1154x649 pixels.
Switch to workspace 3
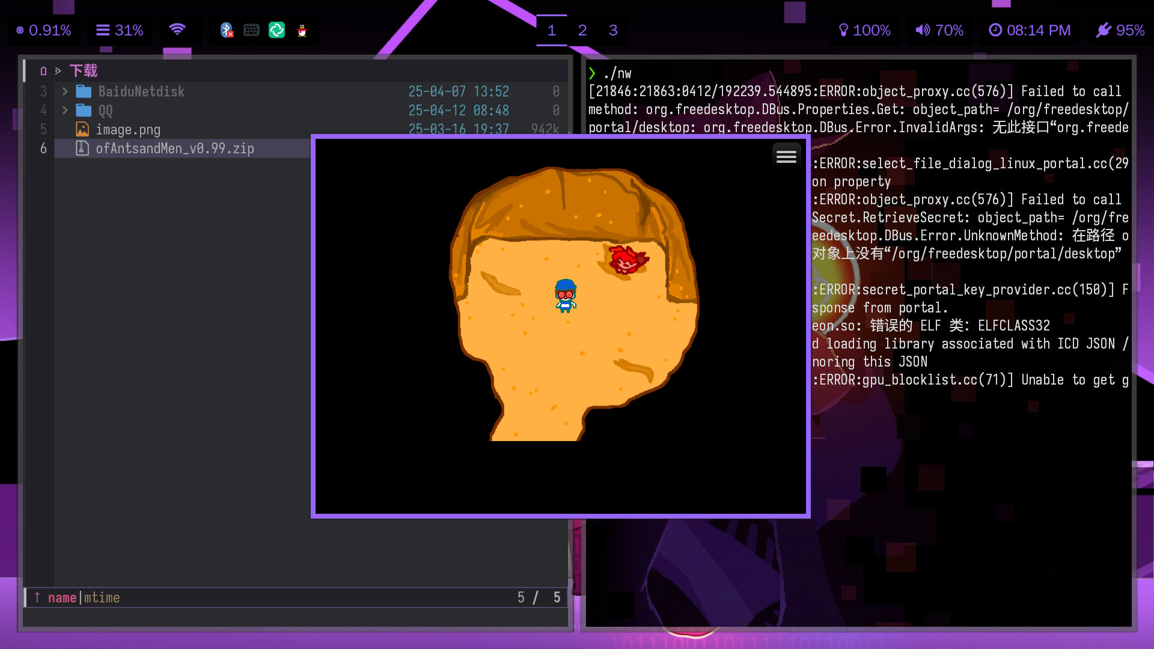[x=613, y=30]
